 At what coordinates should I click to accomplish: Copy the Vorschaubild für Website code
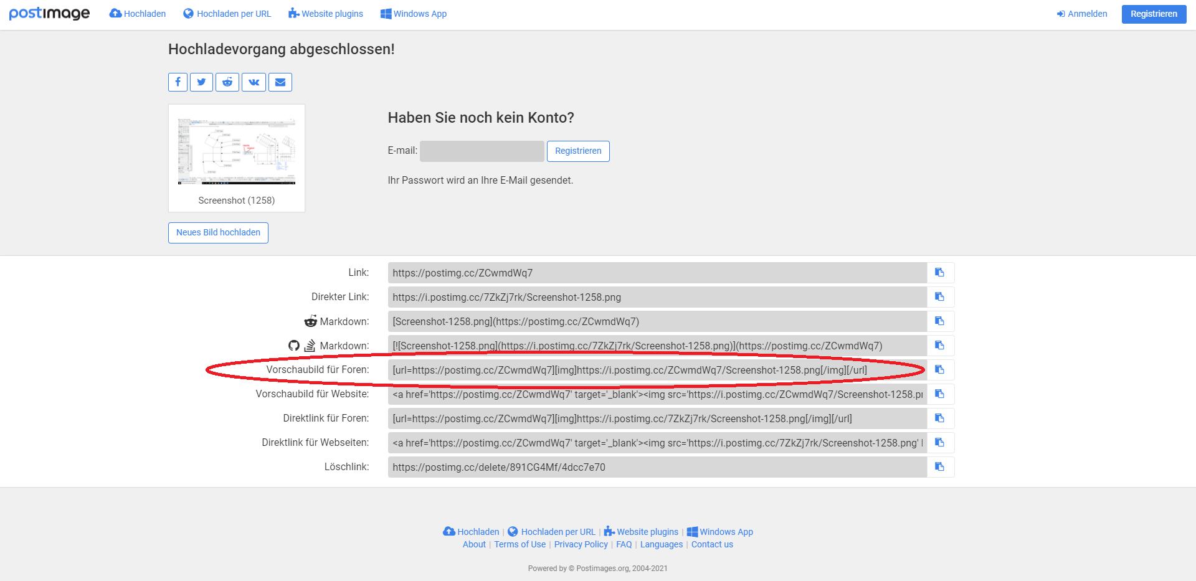940,394
